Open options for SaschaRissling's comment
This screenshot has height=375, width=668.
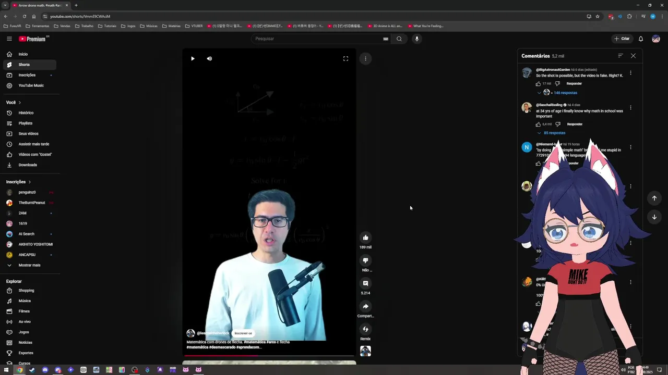coord(630,108)
